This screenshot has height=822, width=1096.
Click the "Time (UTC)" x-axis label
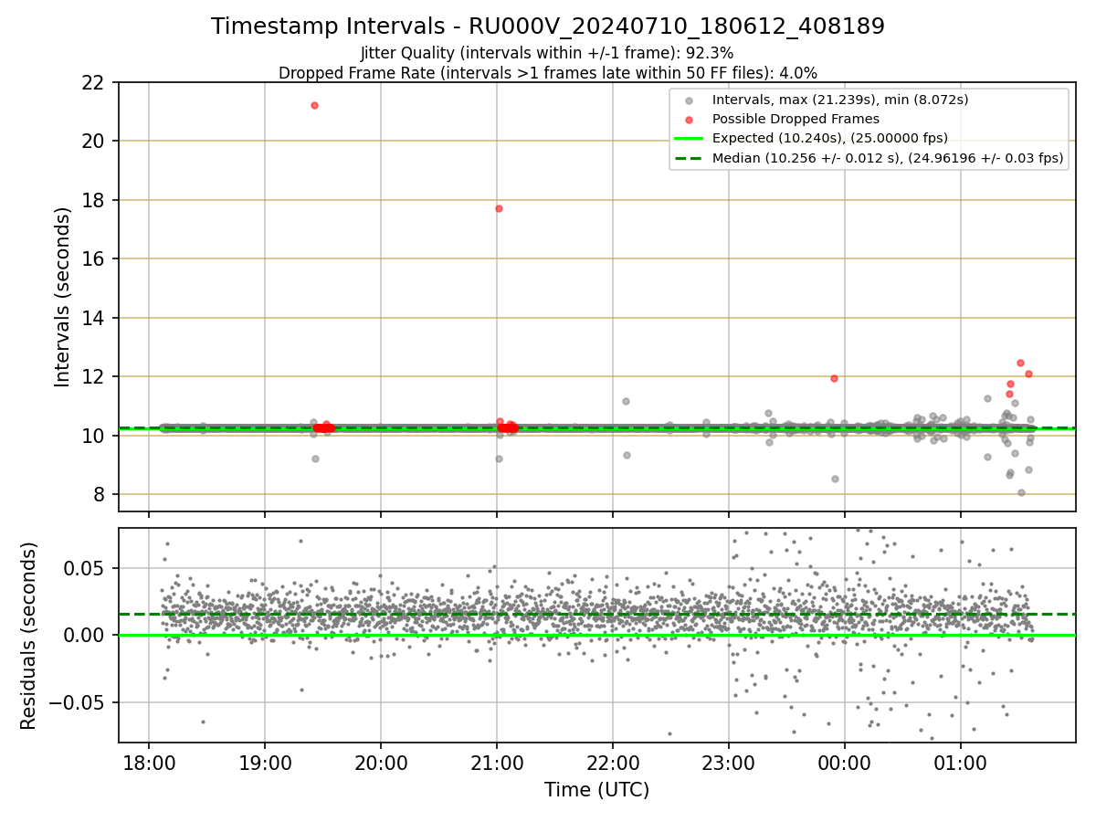coord(597,790)
